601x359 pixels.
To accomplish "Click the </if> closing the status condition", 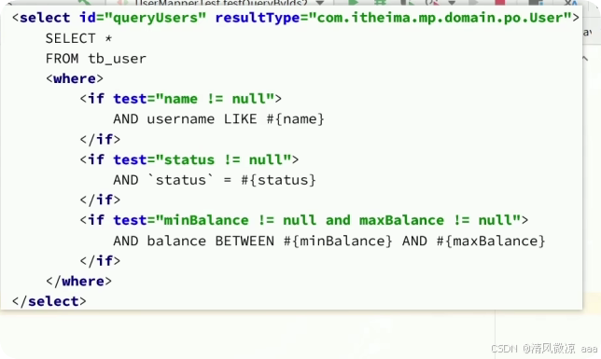I will 100,200.
